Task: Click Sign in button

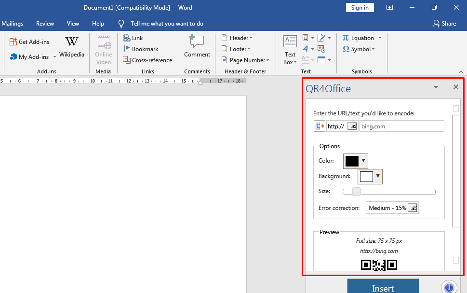Action: (x=360, y=7)
